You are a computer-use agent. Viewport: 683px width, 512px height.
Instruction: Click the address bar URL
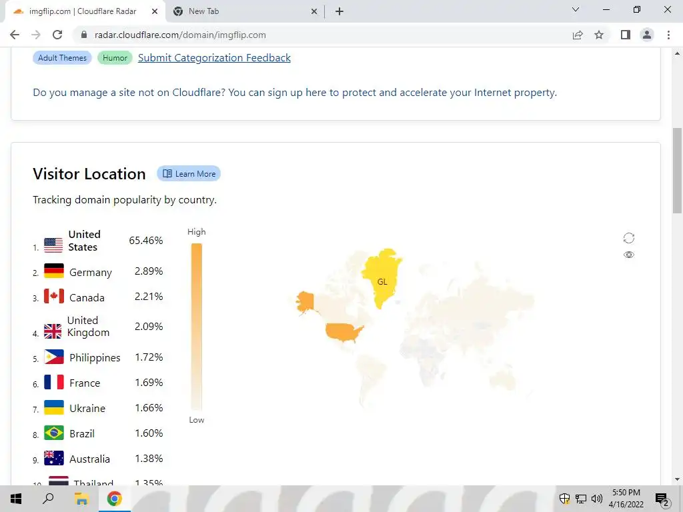click(180, 35)
